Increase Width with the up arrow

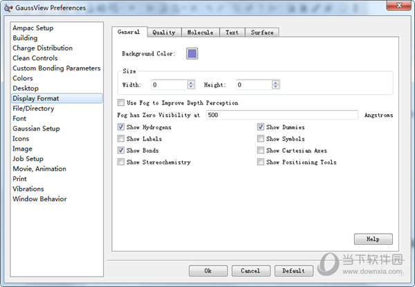point(191,82)
